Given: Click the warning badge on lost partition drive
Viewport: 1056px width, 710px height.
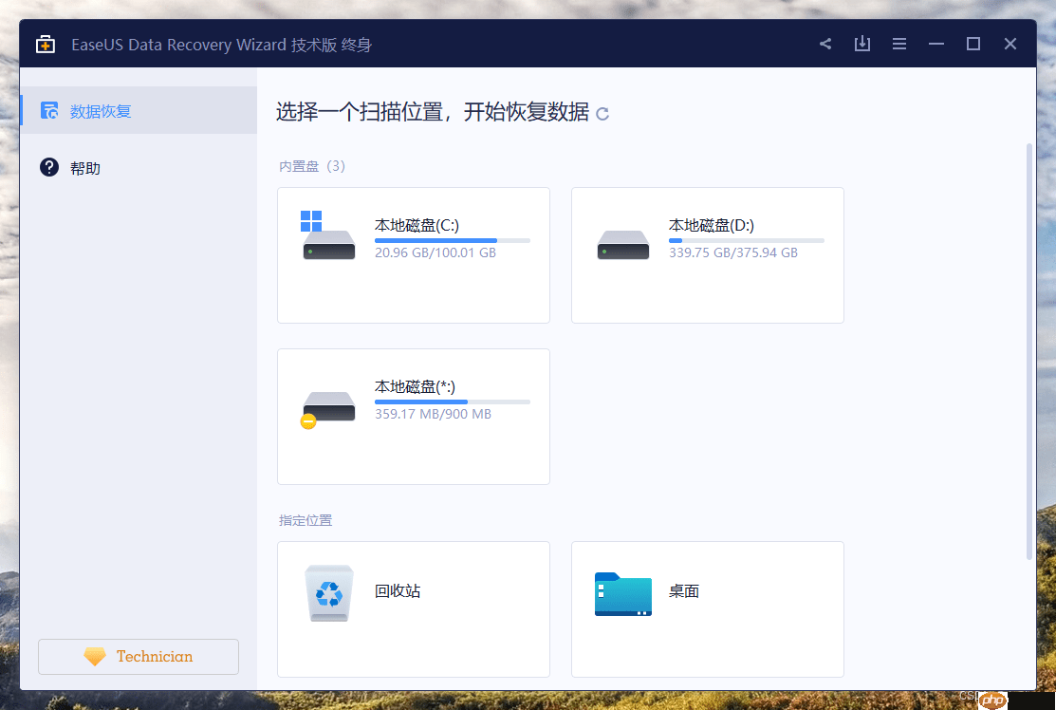Looking at the screenshot, I should click(307, 420).
